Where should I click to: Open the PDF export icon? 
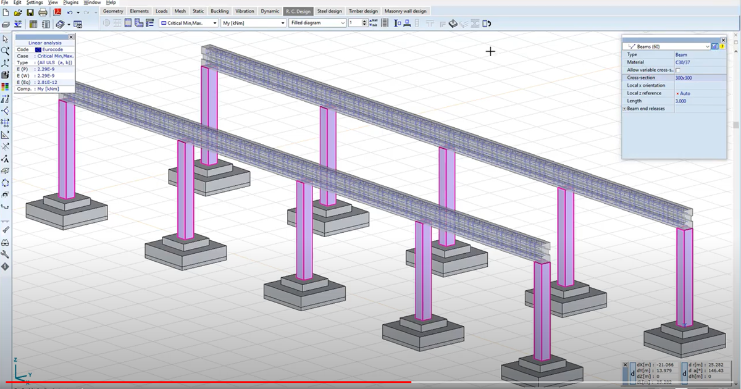pyautogui.click(x=57, y=12)
